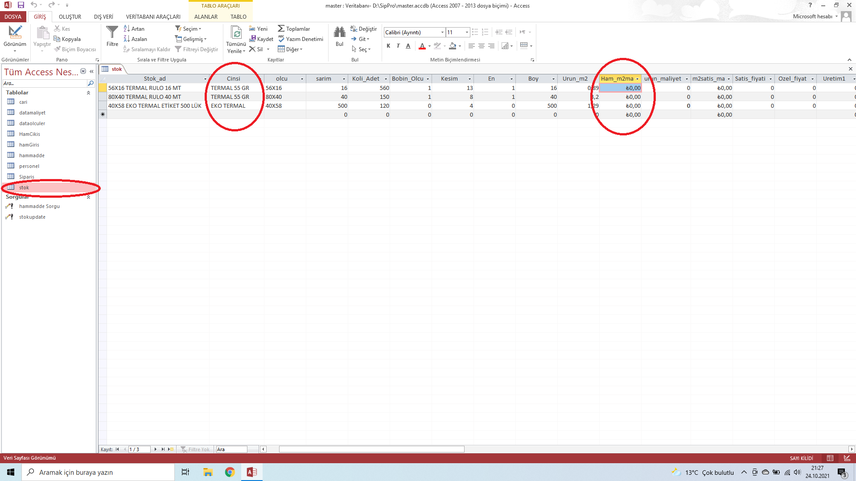
Task: Toggle underline A formatting button
Action: [408, 46]
